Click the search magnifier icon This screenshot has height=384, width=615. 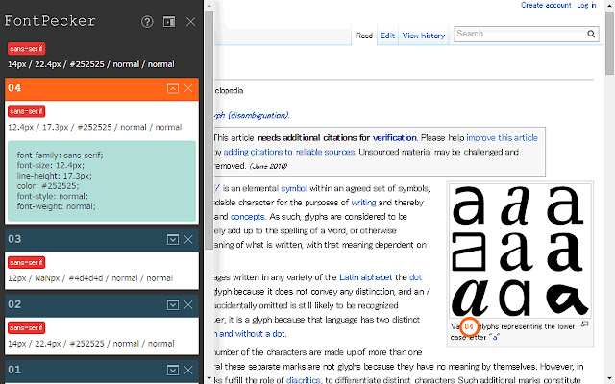click(x=591, y=35)
